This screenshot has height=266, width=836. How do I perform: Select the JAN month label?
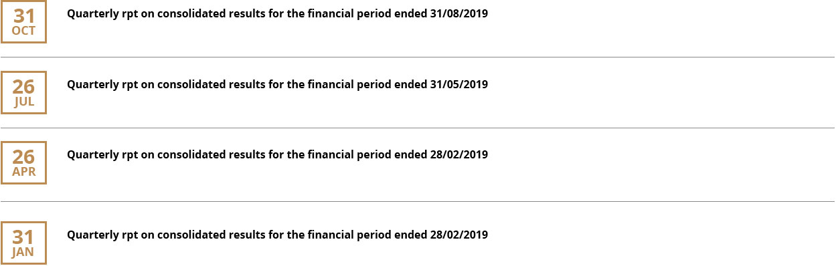pos(23,252)
